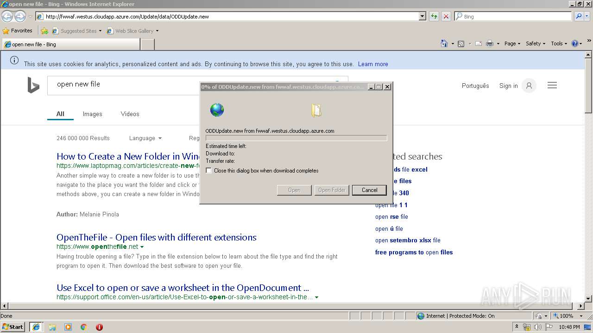Open the Sign in profile avatar
593x333 pixels.
(x=529, y=86)
